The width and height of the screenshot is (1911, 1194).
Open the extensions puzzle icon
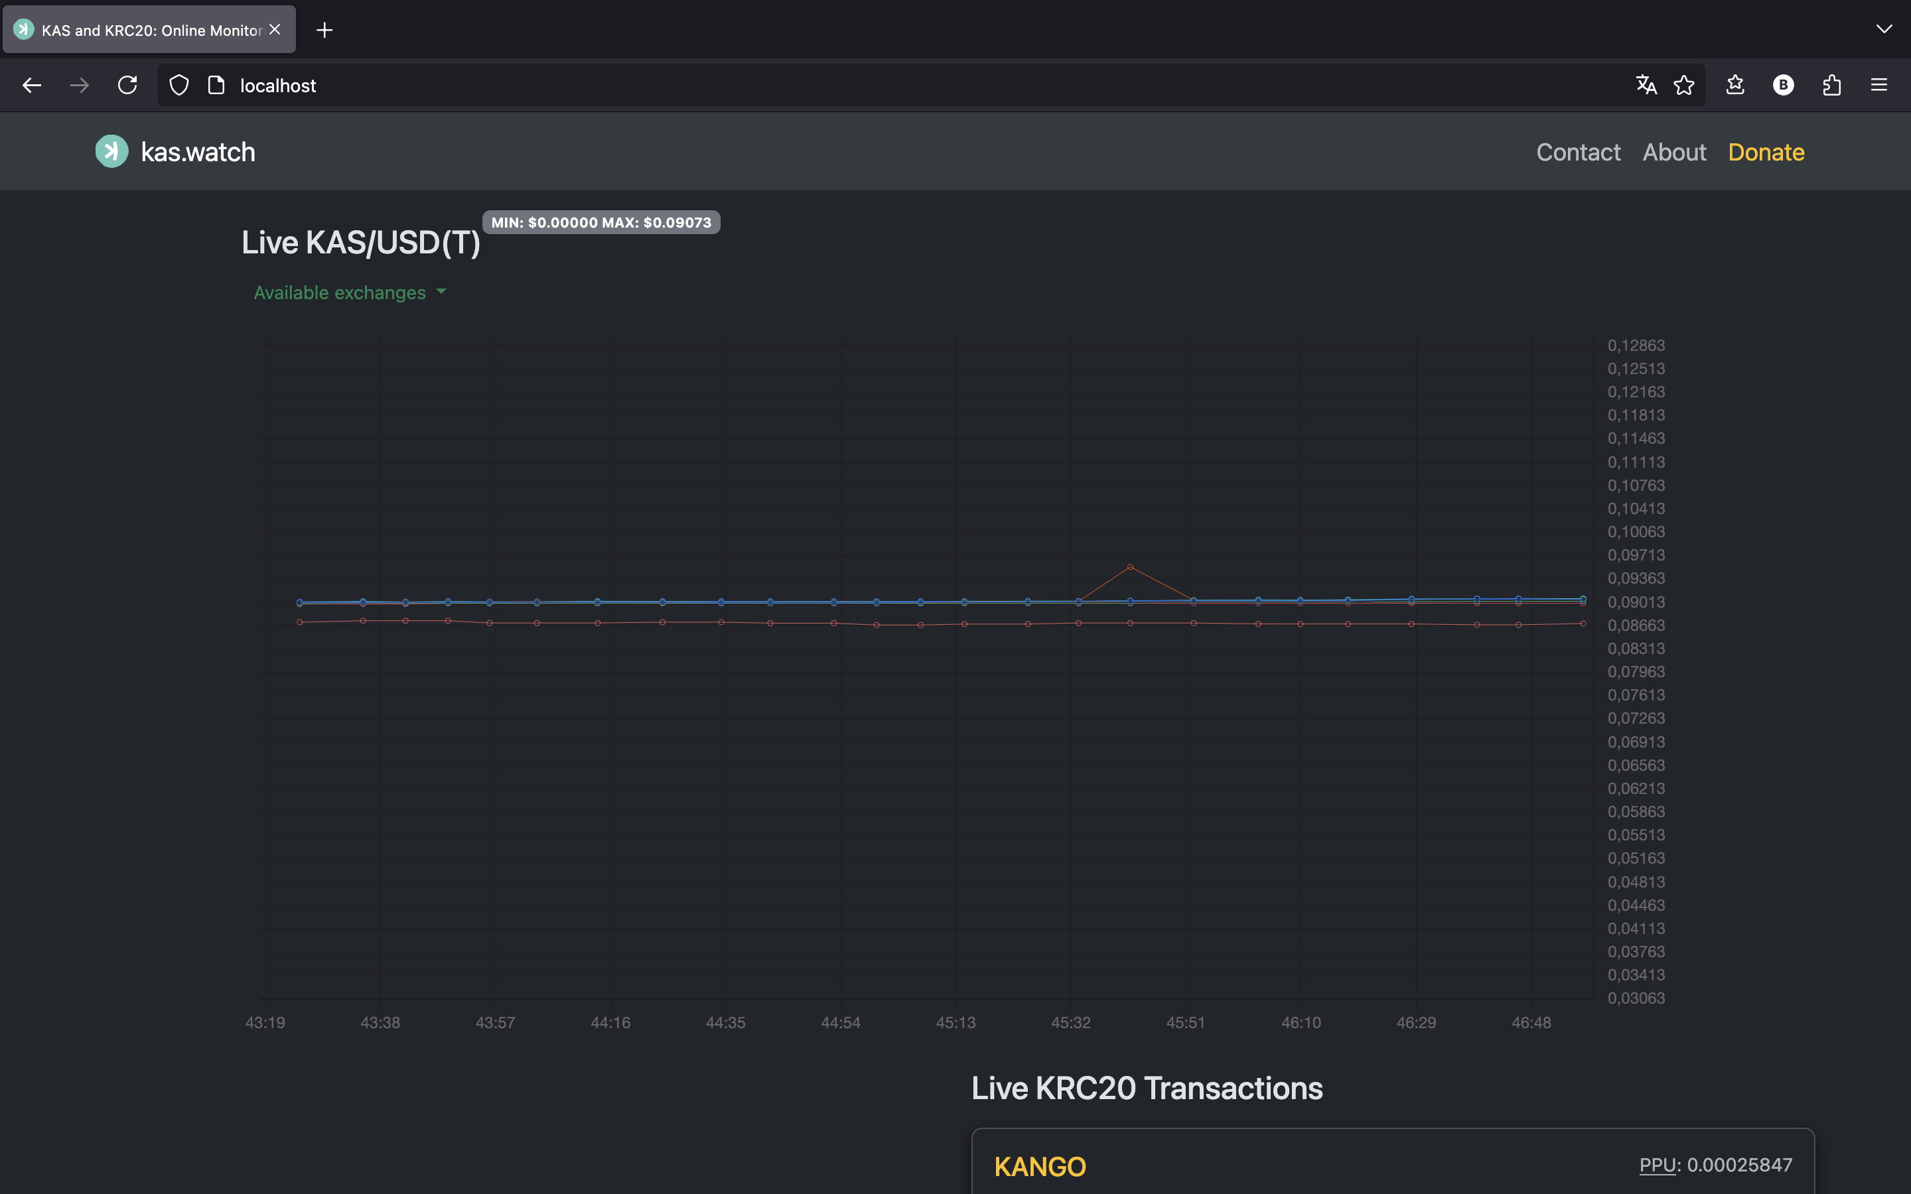(1832, 86)
